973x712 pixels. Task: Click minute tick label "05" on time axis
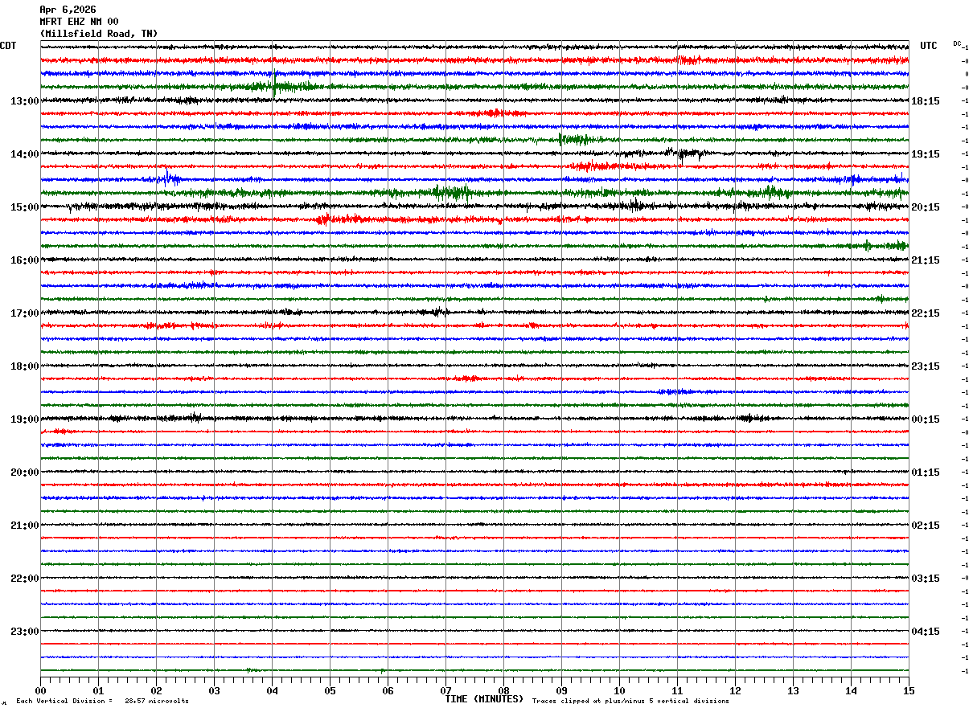[x=330, y=690]
